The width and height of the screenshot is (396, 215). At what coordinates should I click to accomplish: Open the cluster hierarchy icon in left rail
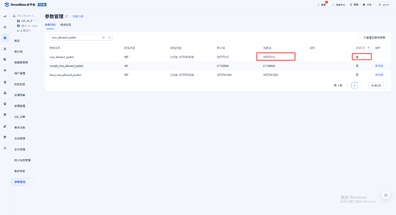tap(5, 27)
